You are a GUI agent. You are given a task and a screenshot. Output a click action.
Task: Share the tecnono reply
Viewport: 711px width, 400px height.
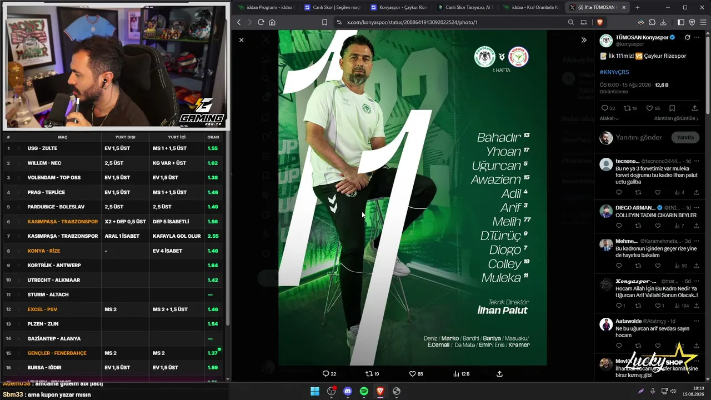point(697,192)
